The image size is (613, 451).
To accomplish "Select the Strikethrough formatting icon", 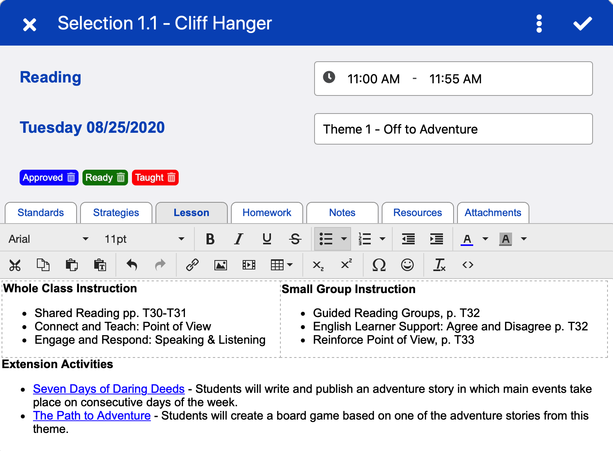I will pyautogui.click(x=295, y=239).
